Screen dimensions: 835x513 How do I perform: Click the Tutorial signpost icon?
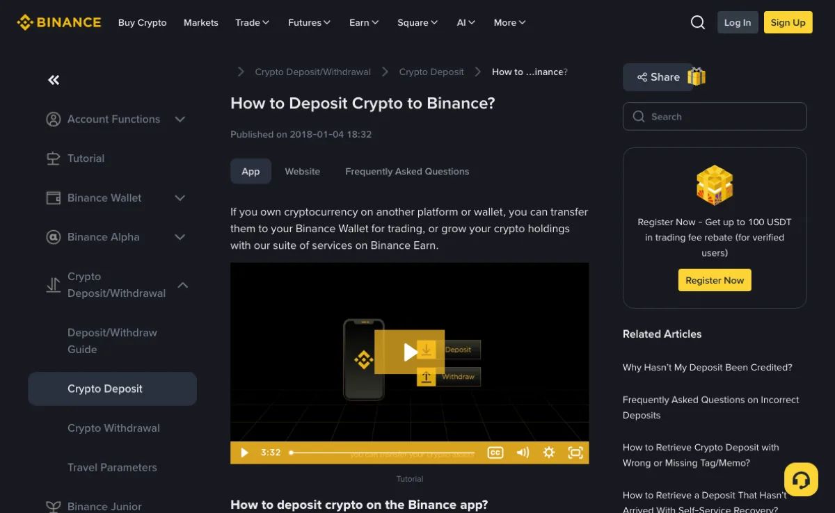(x=54, y=158)
